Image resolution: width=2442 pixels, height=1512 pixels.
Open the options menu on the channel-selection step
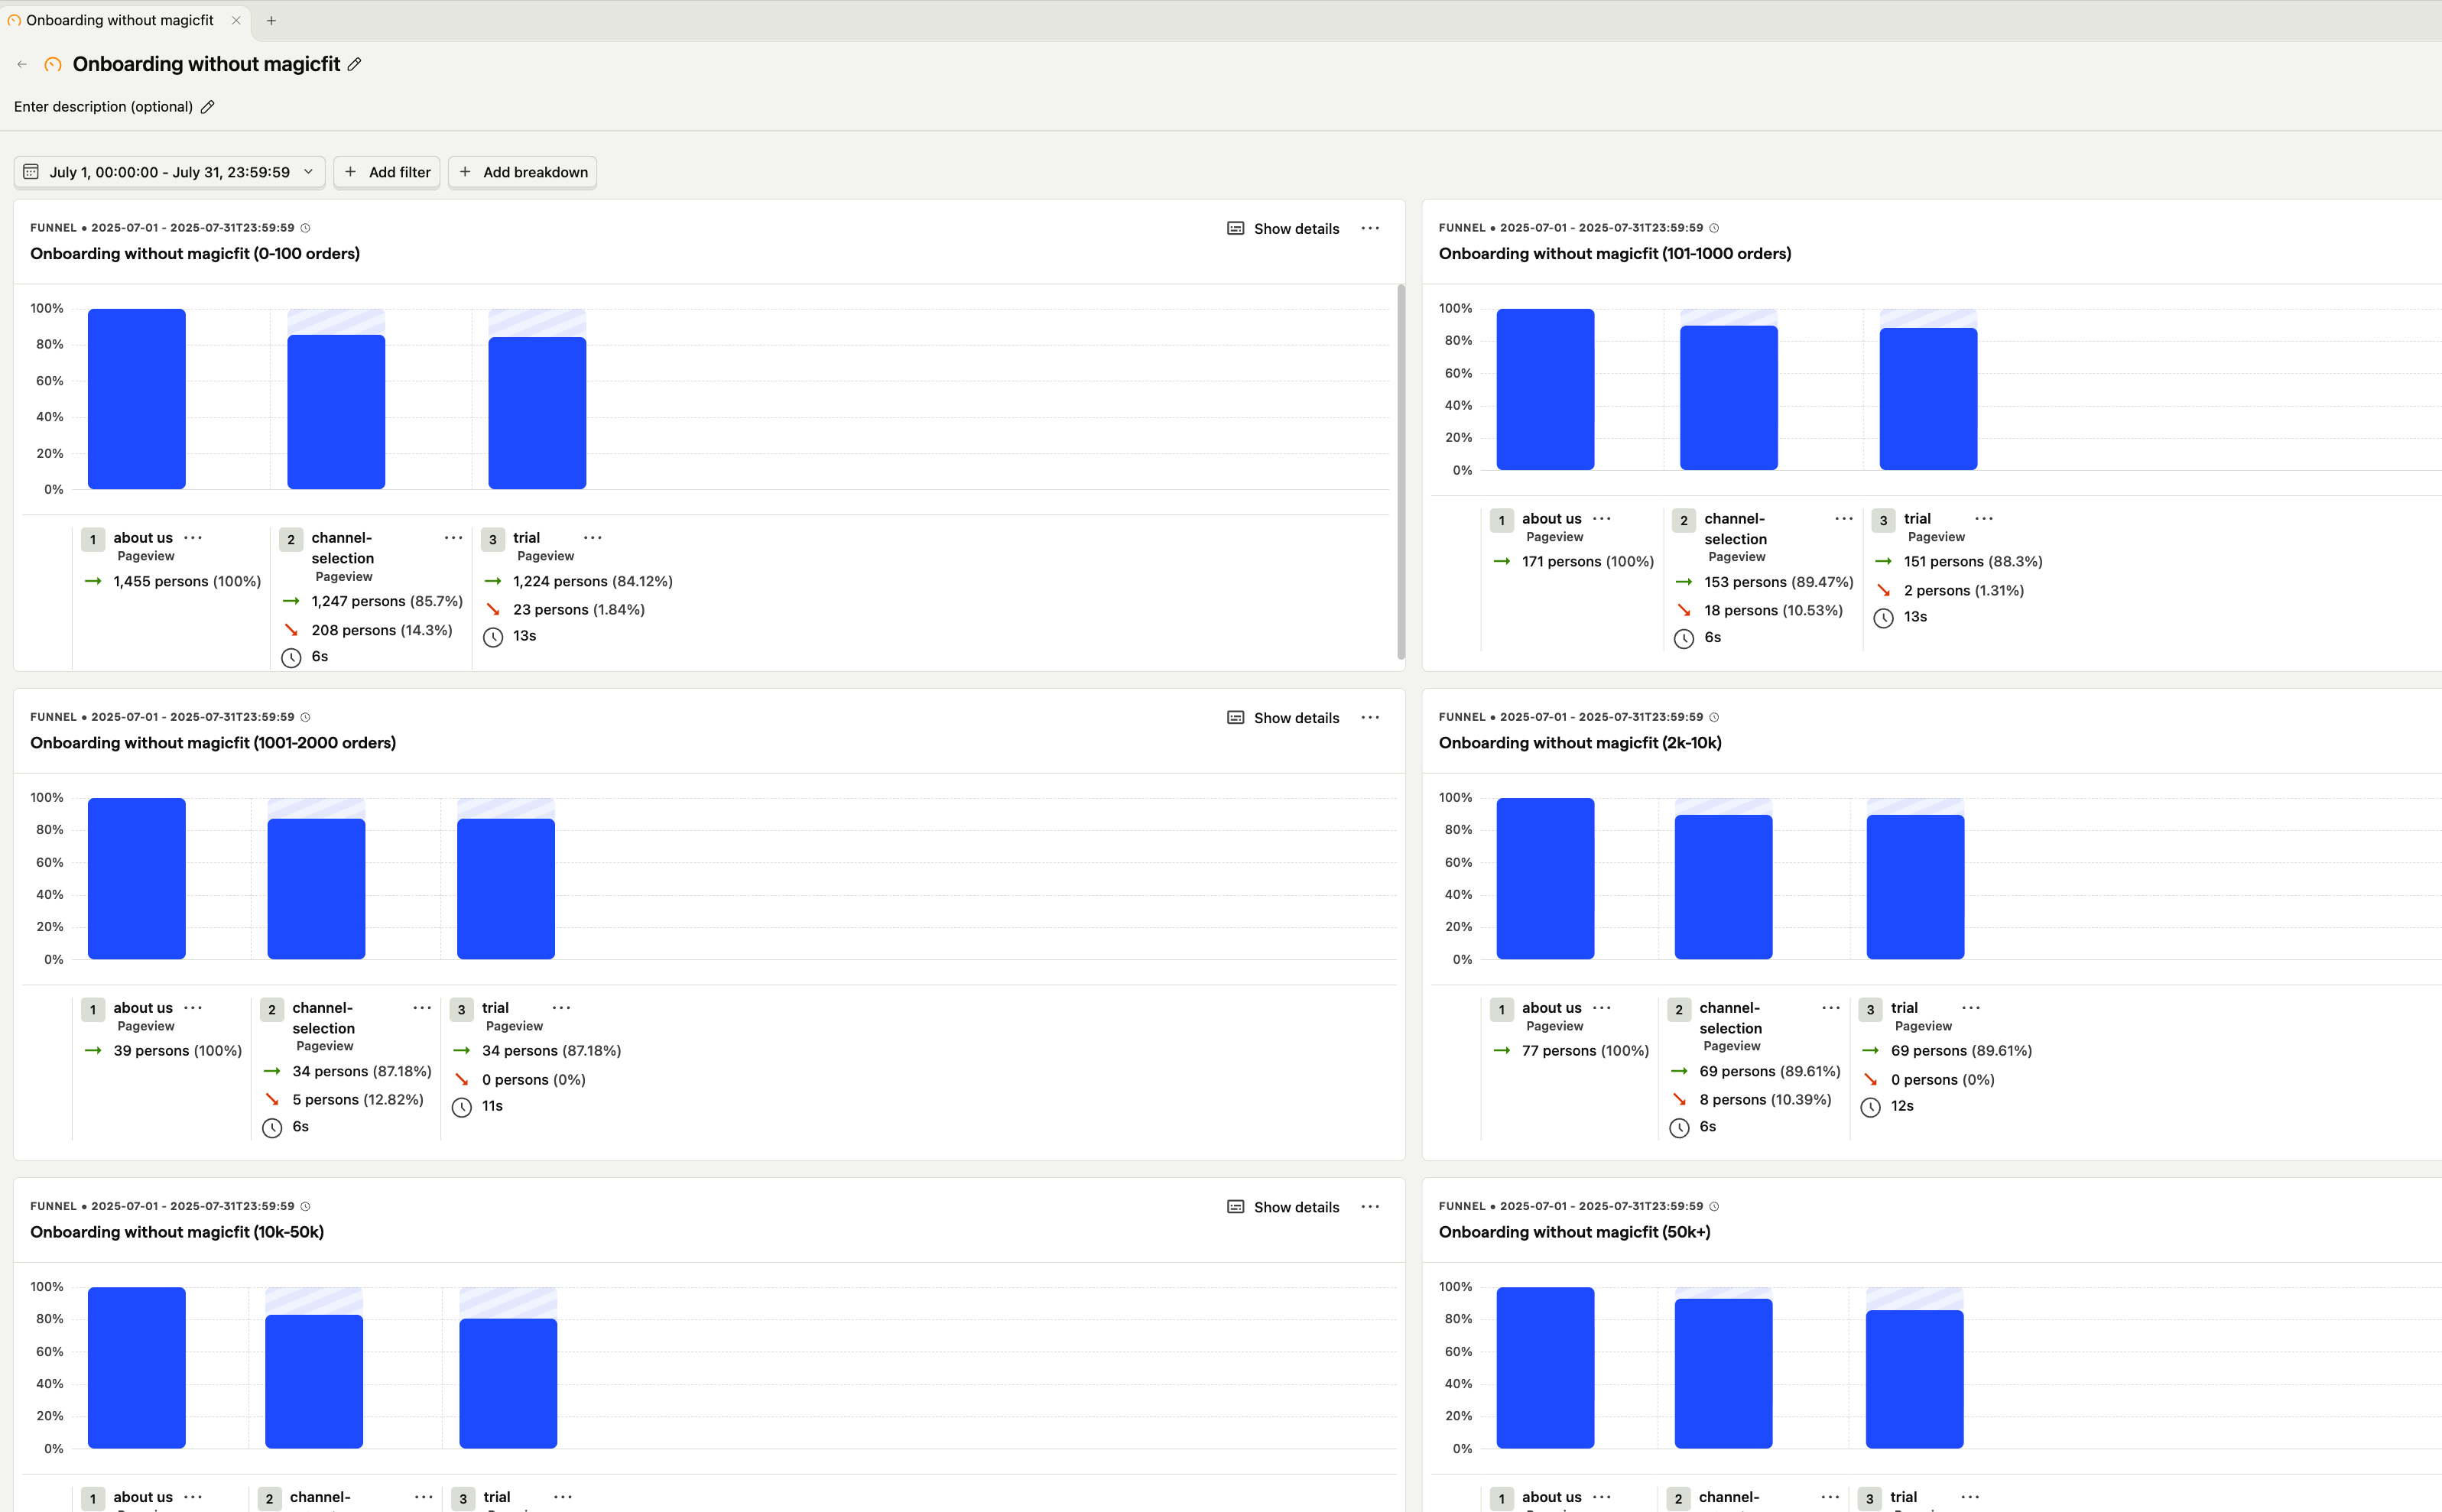click(454, 538)
